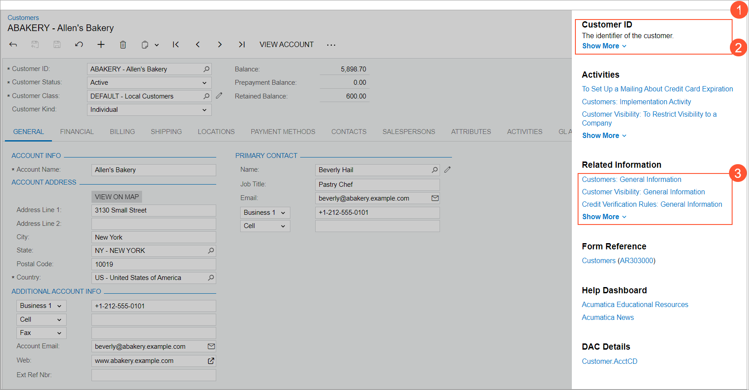Open the Payment Methods tab
Viewport: 749px width, 390px height.
click(x=283, y=132)
